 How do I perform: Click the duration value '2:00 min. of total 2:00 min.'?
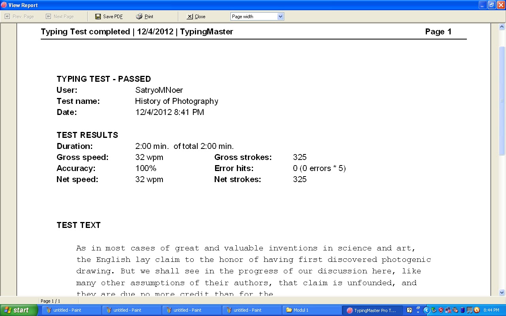tap(185, 146)
